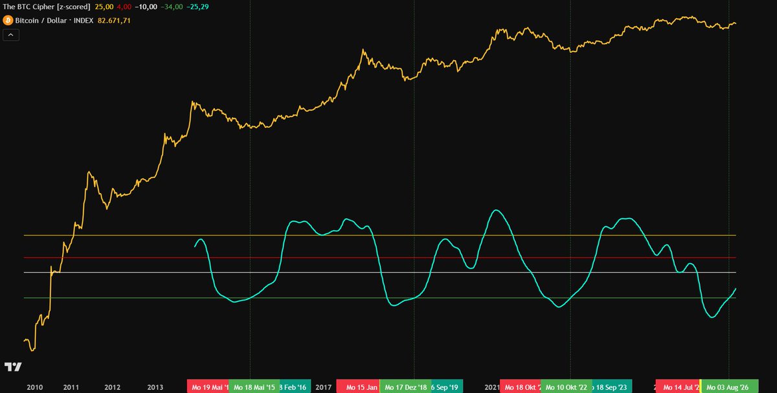
Task: Select the Mo 18 Mai '15 green date marker
Action: pos(254,387)
